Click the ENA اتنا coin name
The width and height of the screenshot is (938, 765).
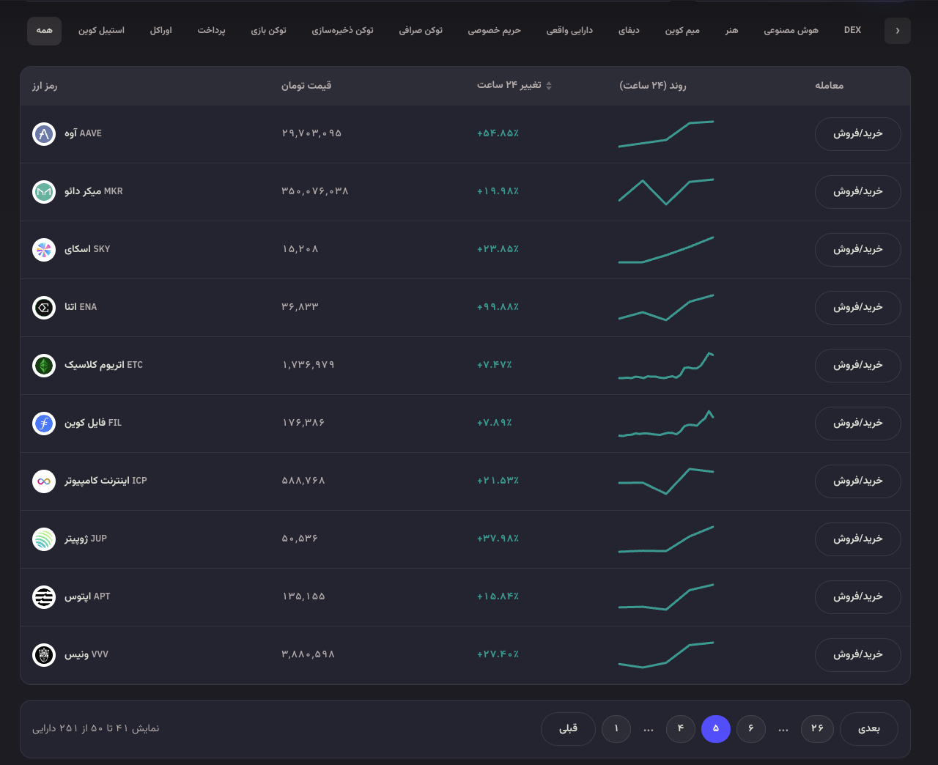pyautogui.click(x=81, y=308)
